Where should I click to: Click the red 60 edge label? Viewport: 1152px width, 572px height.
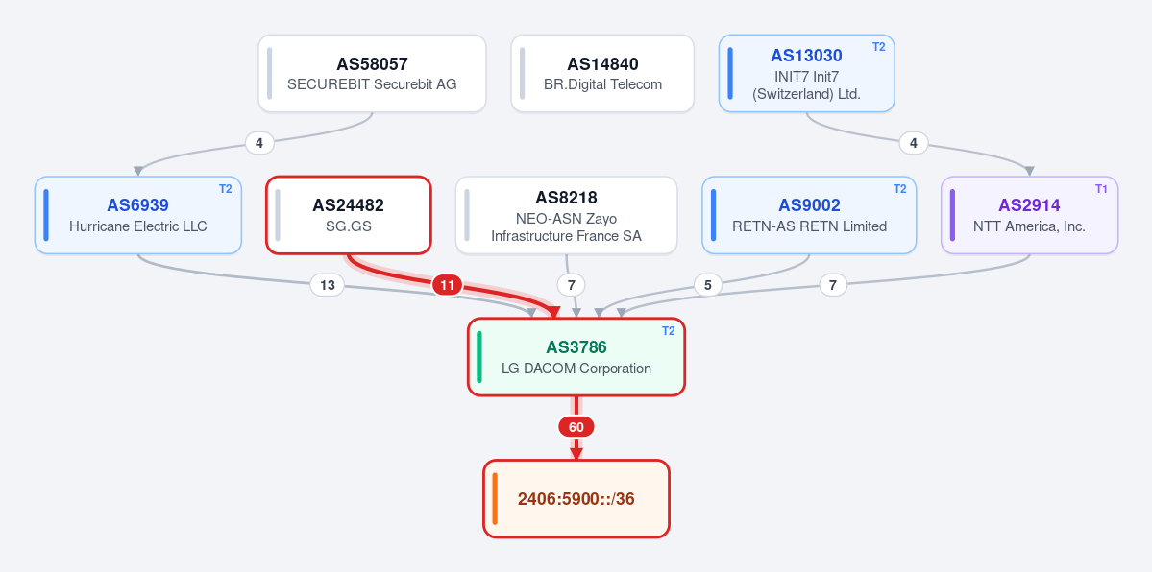pyautogui.click(x=576, y=427)
